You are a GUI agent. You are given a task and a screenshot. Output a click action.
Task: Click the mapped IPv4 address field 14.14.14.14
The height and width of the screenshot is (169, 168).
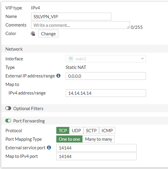[106, 93]
